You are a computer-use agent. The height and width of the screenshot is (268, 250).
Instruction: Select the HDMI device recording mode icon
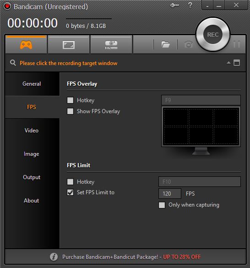[111, 44]
